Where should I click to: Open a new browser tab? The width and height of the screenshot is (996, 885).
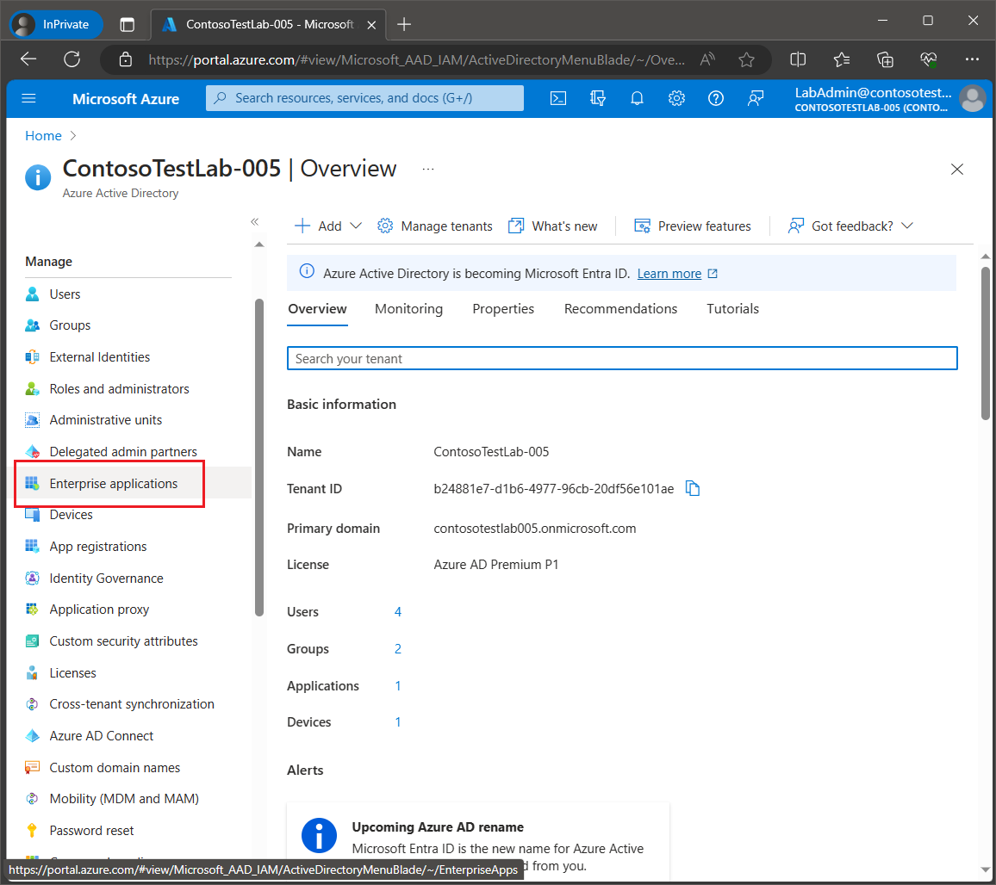coord(404,25)
